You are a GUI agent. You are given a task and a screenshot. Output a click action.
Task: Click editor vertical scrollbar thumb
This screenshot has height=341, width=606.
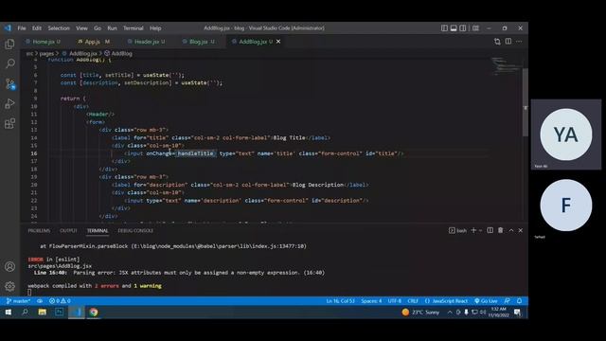tap(526, 102)
